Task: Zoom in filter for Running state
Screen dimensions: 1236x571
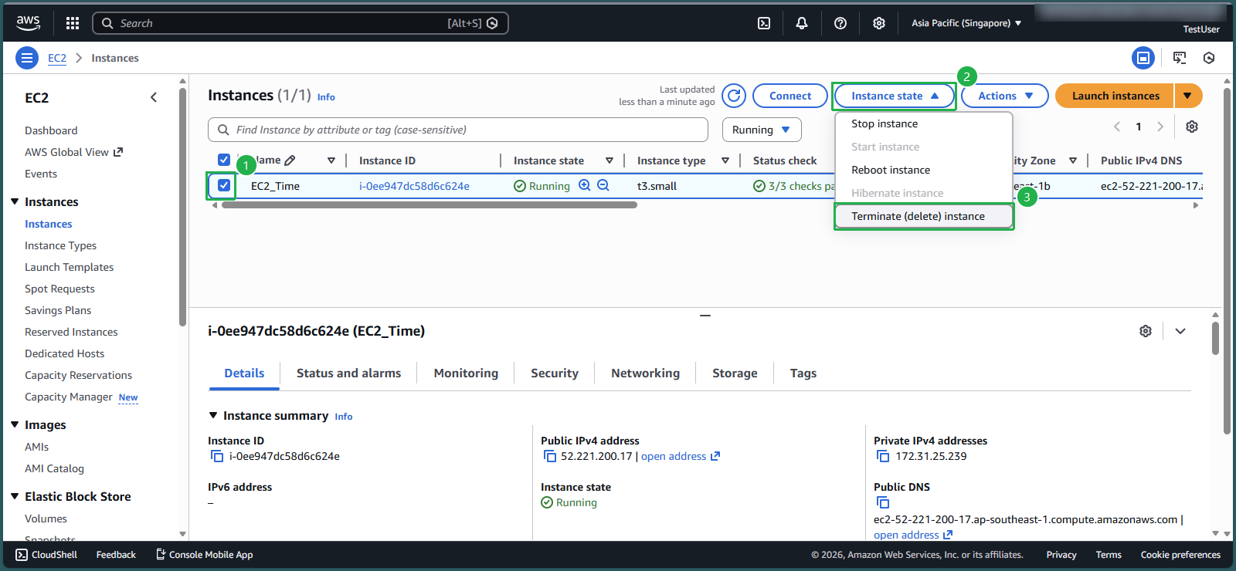Action: click(585, 185)
